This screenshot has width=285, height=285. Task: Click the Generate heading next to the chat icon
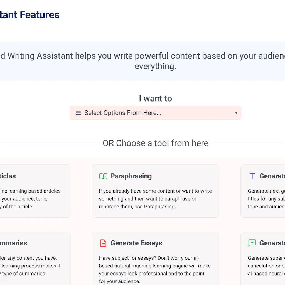[x=272, y=243]
